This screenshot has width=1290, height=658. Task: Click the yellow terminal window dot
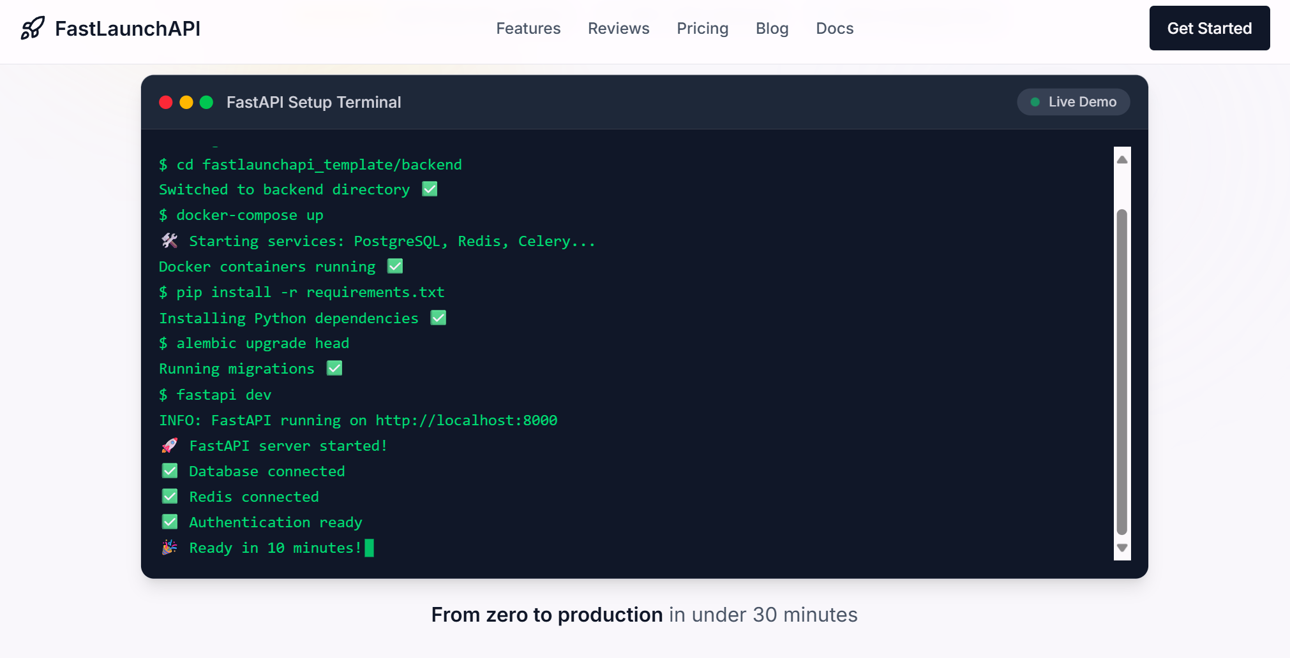pyautogui.click(x=186, y=103)
